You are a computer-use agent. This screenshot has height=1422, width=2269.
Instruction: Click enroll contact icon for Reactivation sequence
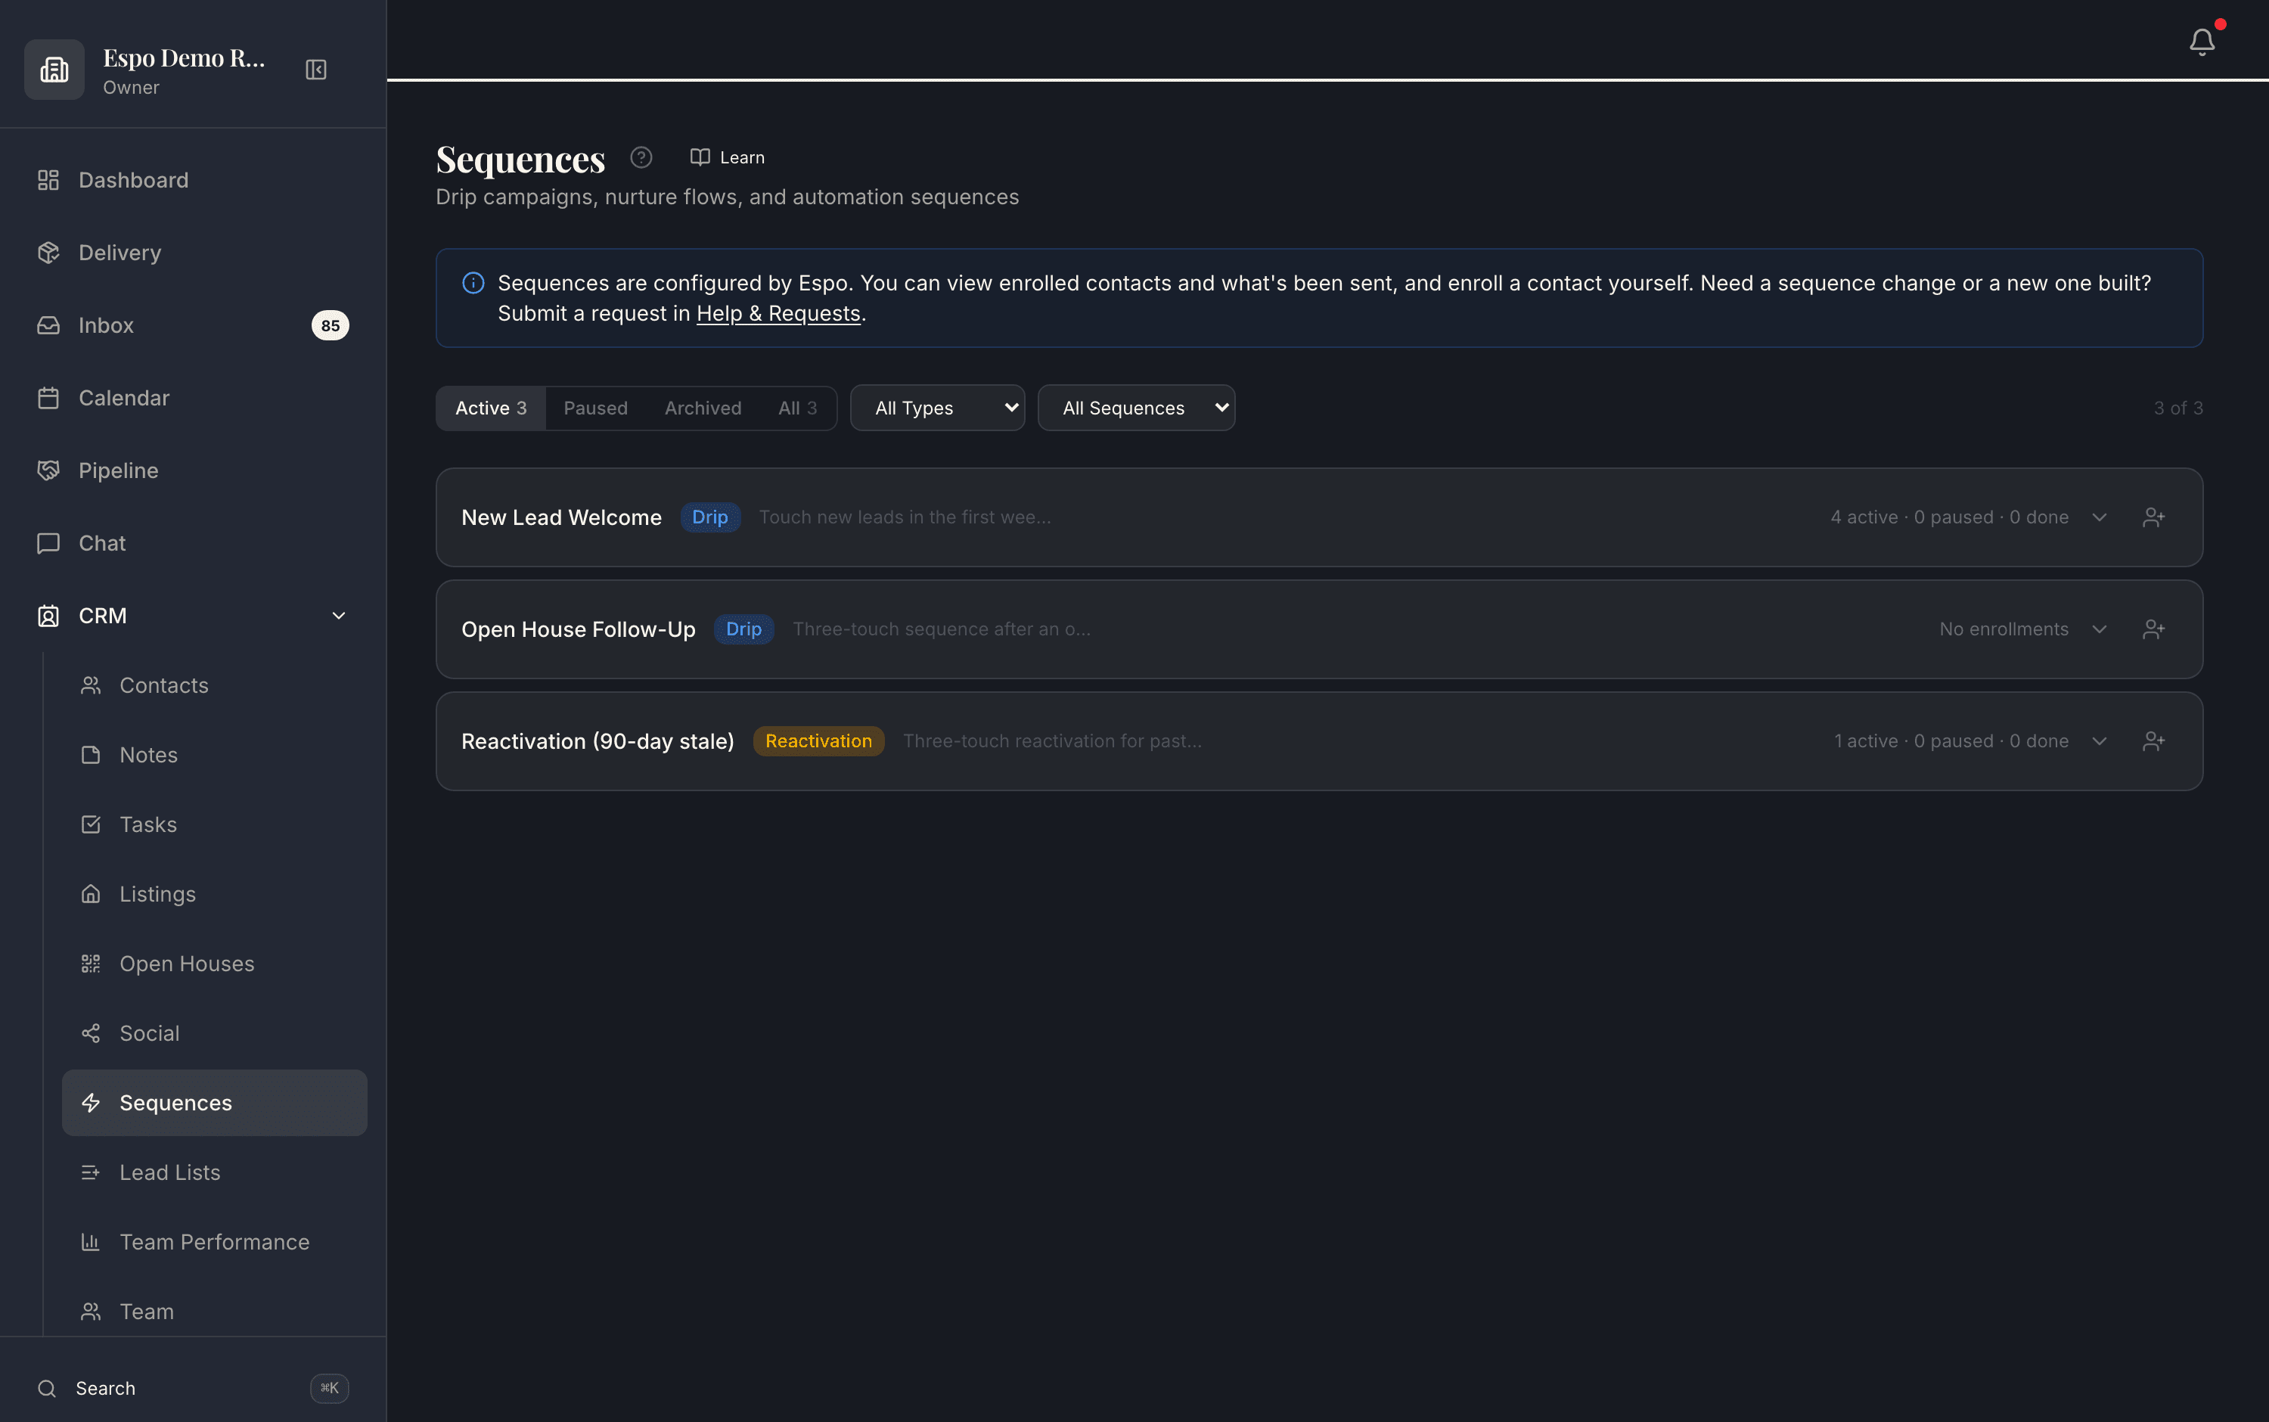pyautogui.click(x=2153, y=741)
